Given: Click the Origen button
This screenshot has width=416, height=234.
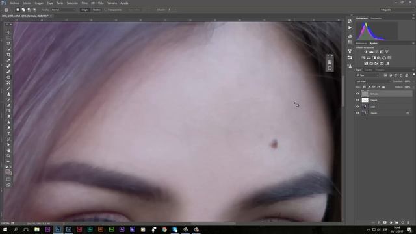Looking at the screenshot, I should tap(85, 10).
